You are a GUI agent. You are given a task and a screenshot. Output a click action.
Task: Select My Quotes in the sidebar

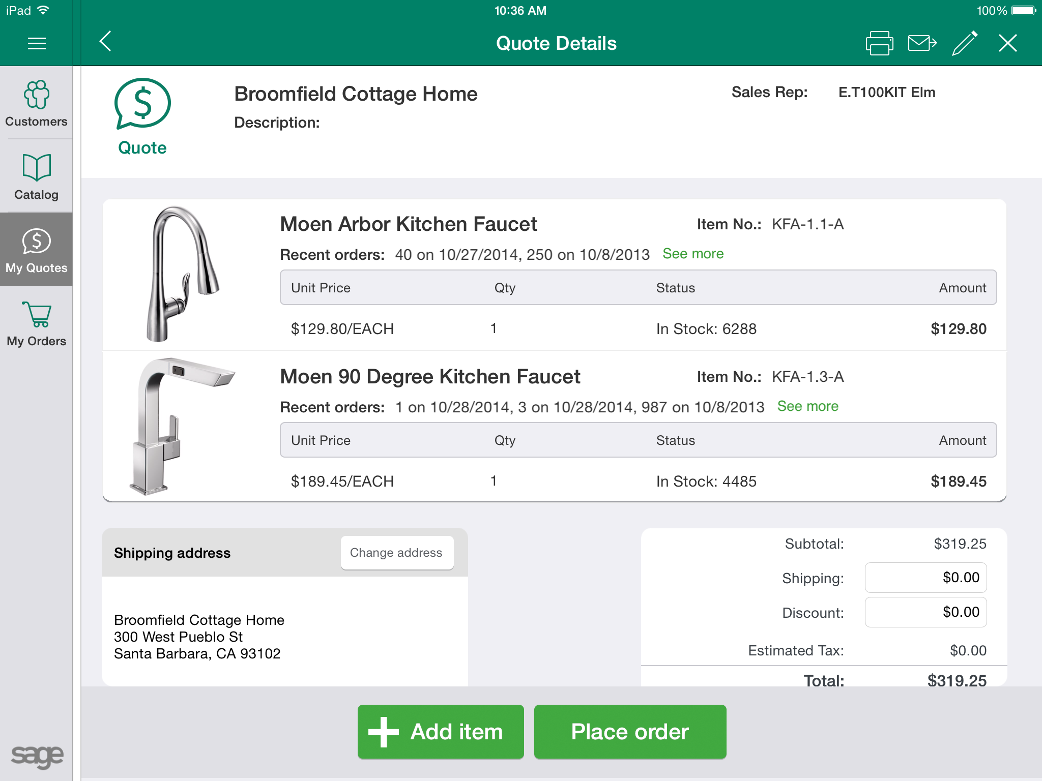[x=36, y=249]
